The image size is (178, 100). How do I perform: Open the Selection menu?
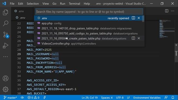(33, 4)
